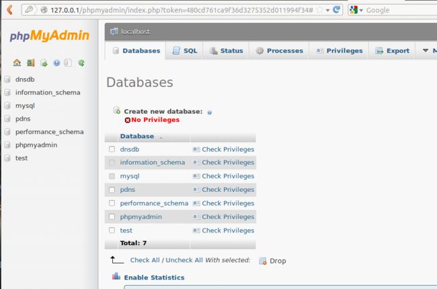Click database icon beside information_schema in sidebar
437x289 pixels.
coord(7,92)
